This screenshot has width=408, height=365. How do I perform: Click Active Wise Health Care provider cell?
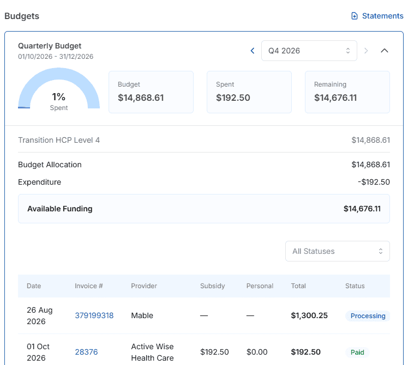(153, 352)
